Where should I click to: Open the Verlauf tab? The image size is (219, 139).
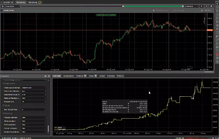[x=102, y=76]
